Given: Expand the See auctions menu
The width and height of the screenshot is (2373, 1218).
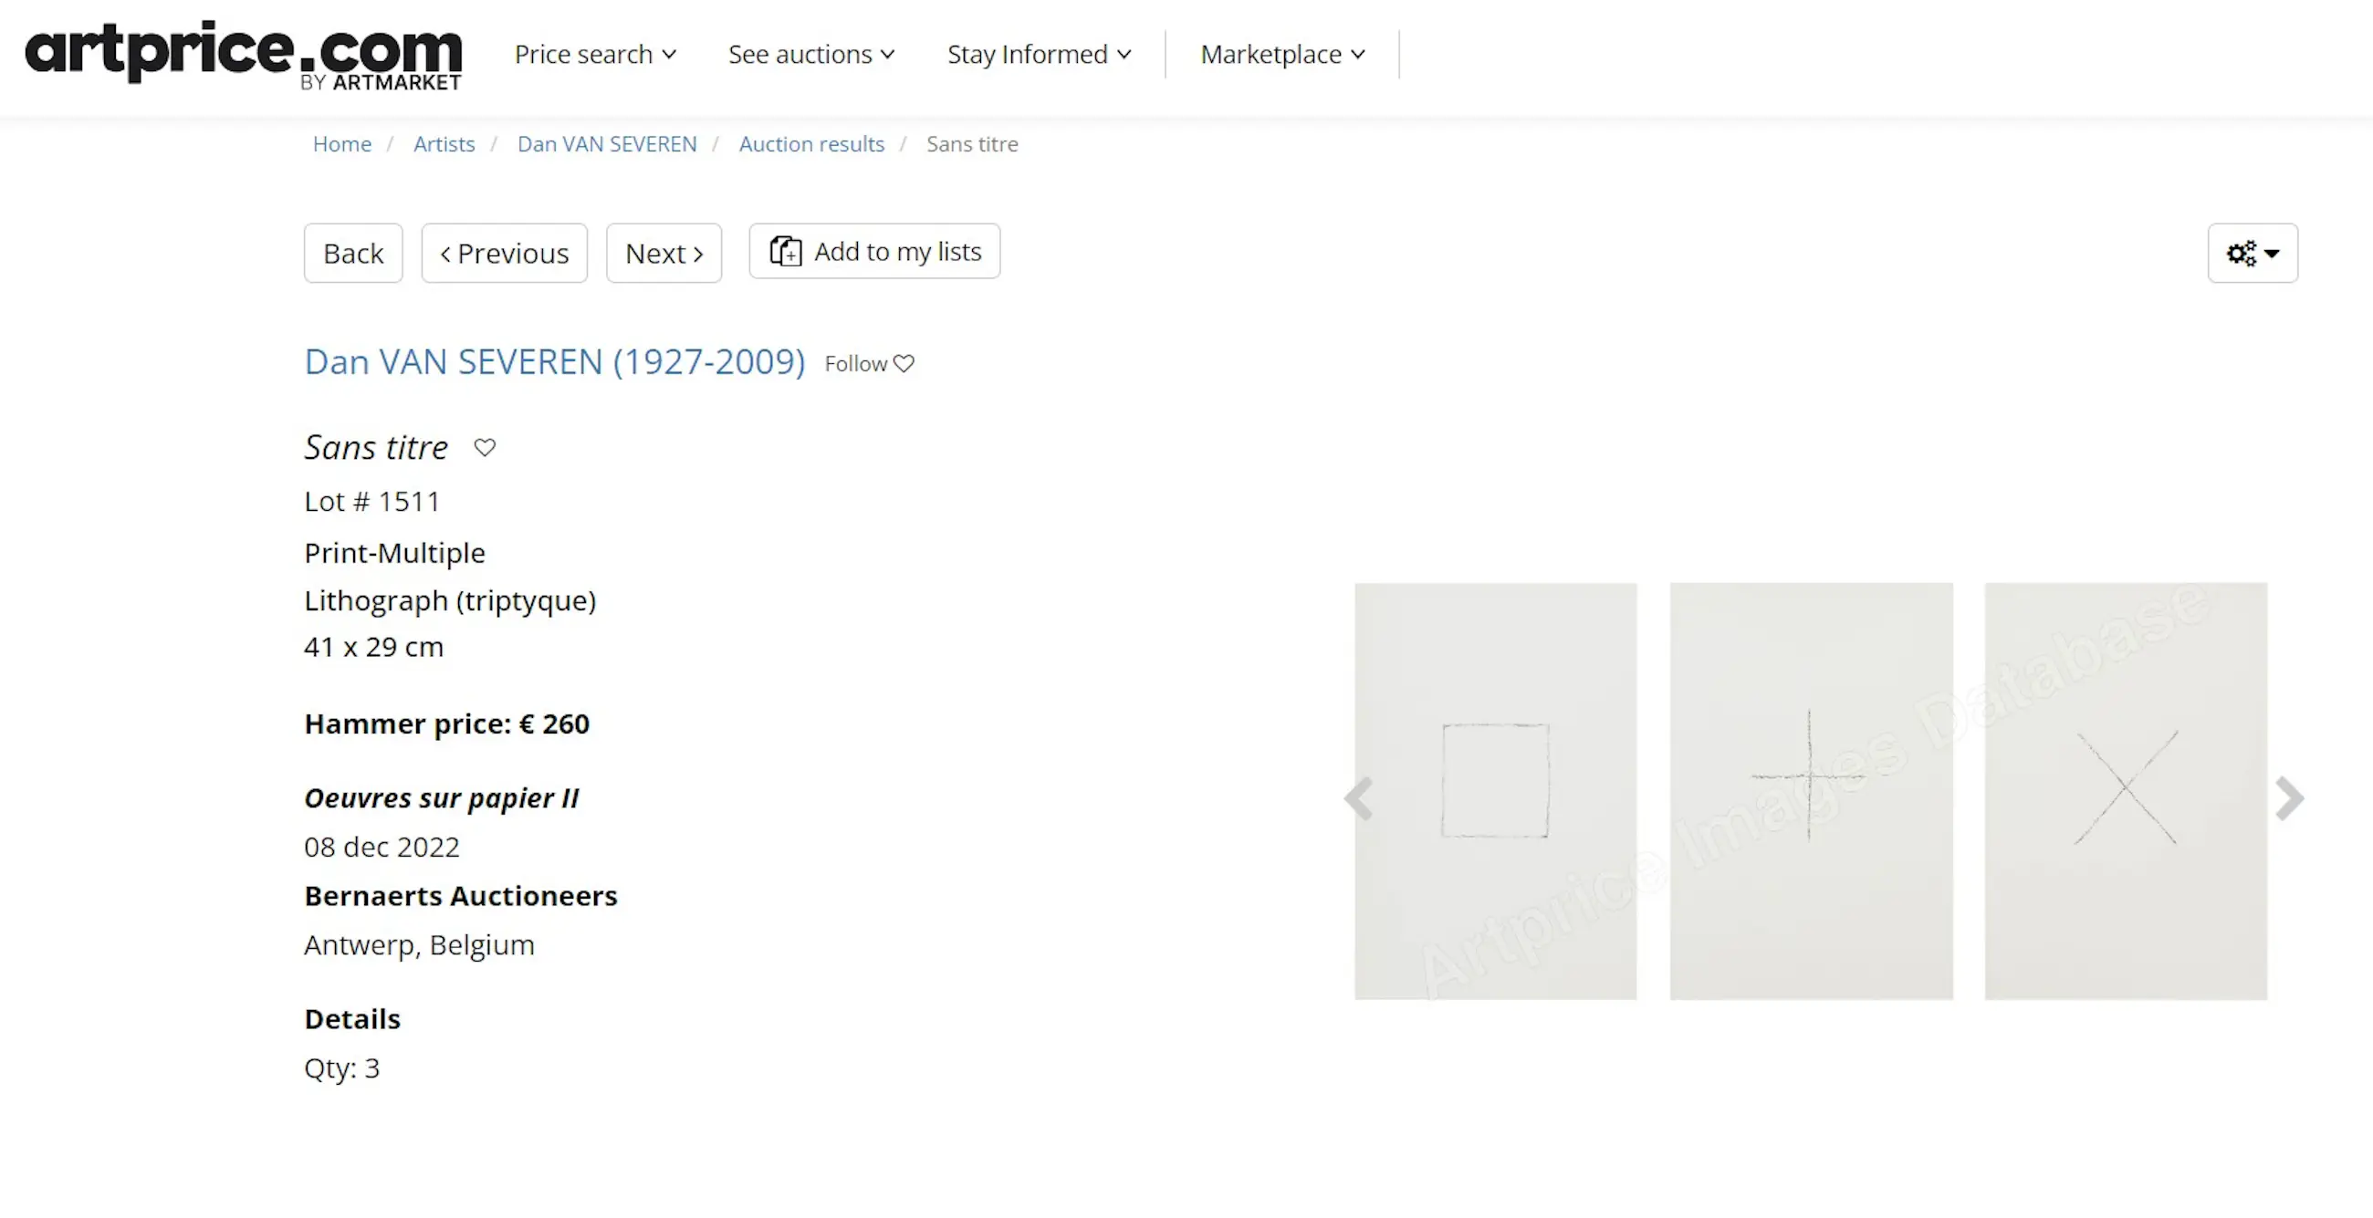Looking at the screenshot, I should [x=810, y=55].
